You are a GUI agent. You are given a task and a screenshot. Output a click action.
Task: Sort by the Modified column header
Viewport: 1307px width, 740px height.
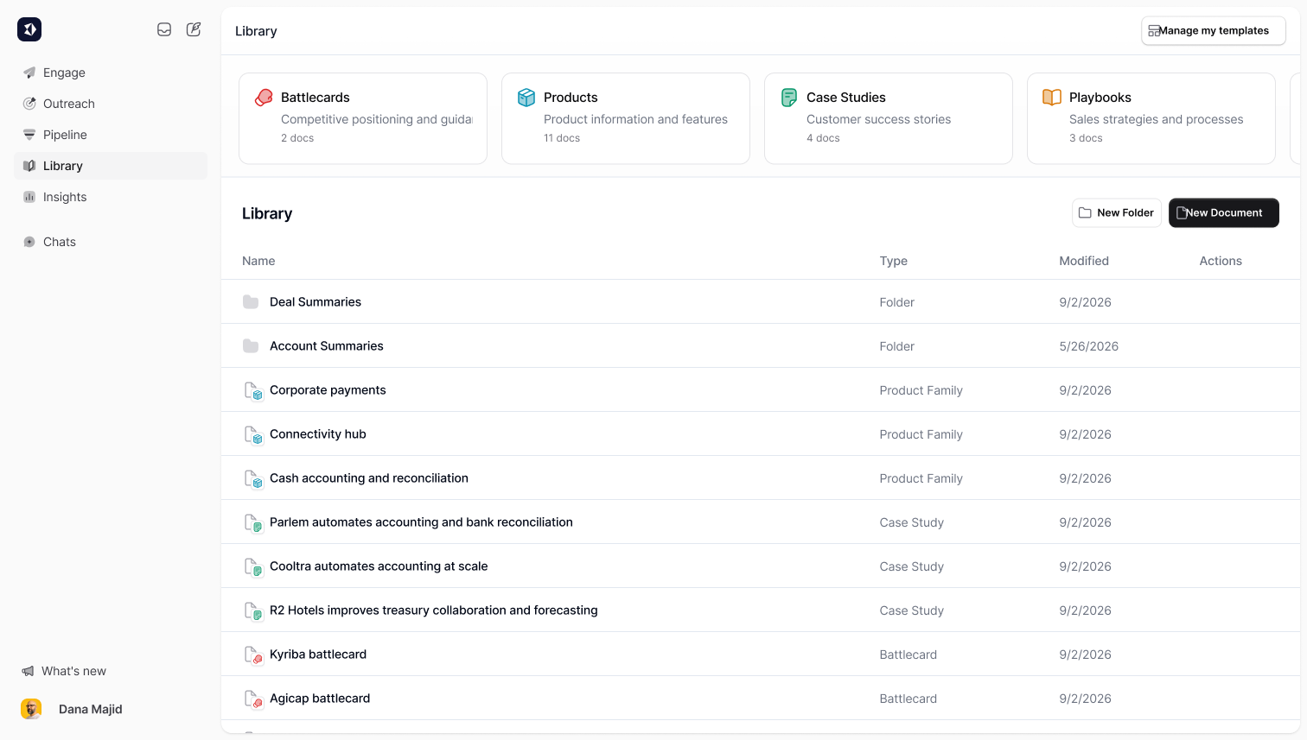tap(1084, 261)
